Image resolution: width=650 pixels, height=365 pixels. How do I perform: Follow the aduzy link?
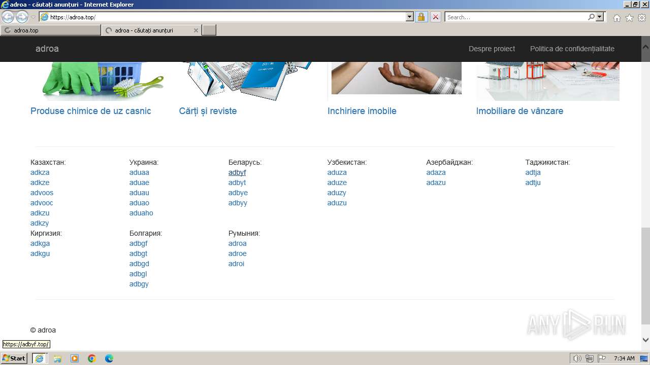[x=337, y=193]
